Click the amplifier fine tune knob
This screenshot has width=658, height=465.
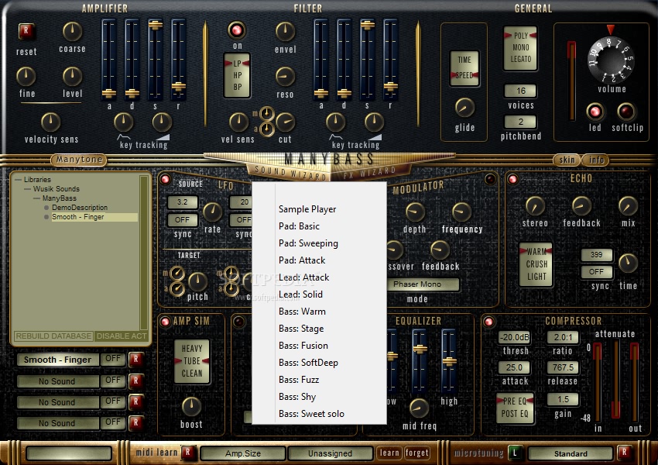pyautogui.click(x=26, y=77)
